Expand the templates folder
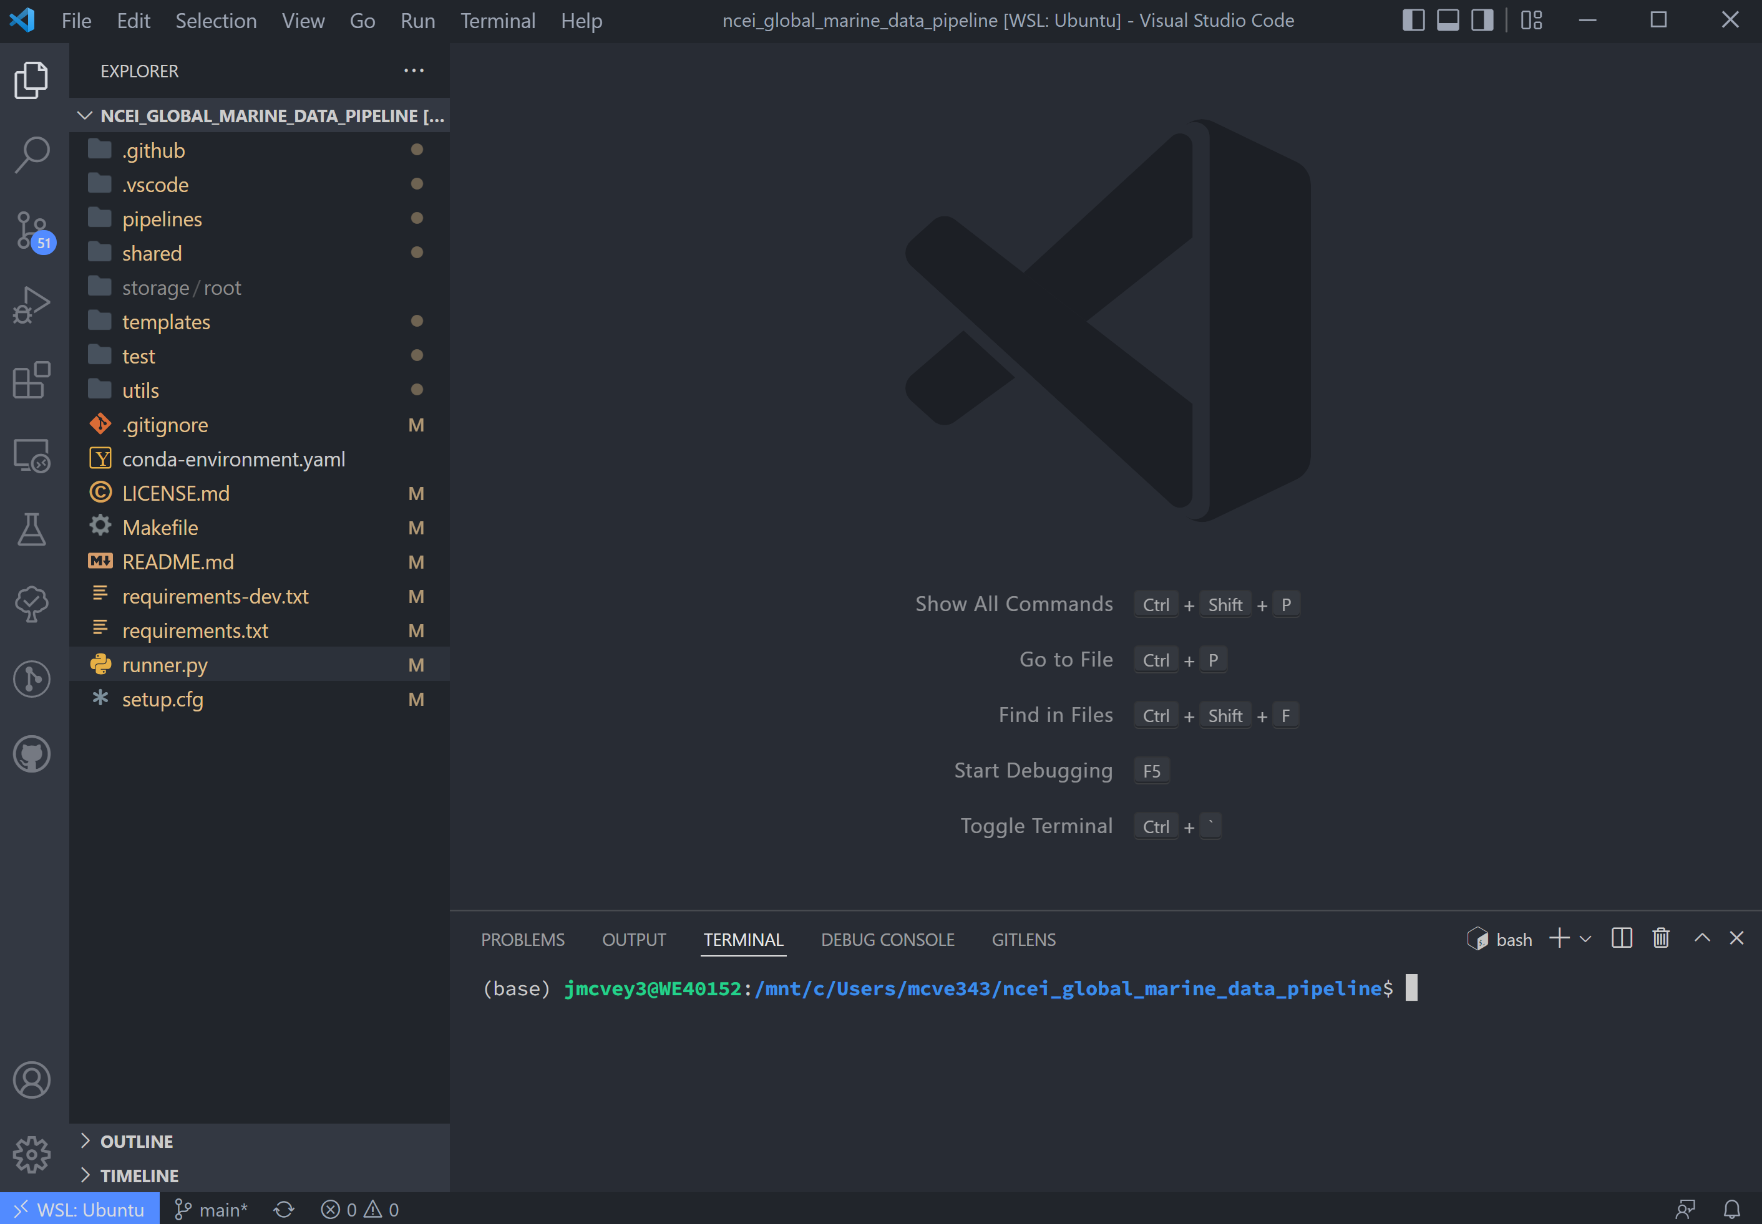 (x=260, y=322)
